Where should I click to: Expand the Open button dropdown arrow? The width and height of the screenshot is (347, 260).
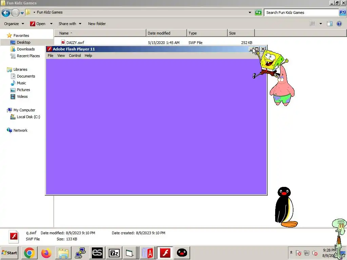pos(52,24)
